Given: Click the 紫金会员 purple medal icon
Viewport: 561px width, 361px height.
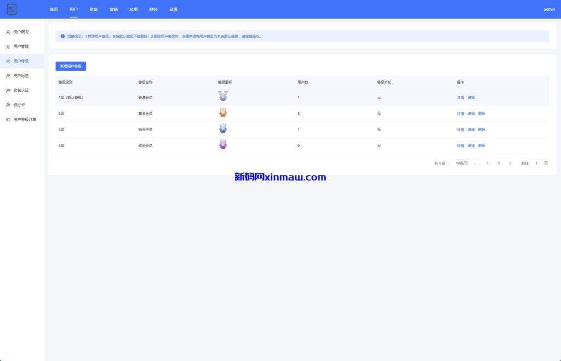Looking at the screenshot, I should pyautogui.click(x=223, y=145).
